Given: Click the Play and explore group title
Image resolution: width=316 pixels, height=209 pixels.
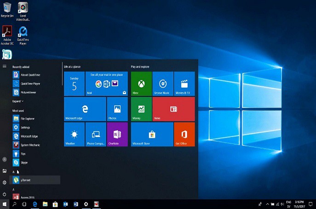Looking at the screenshot, I should point(140,67).
